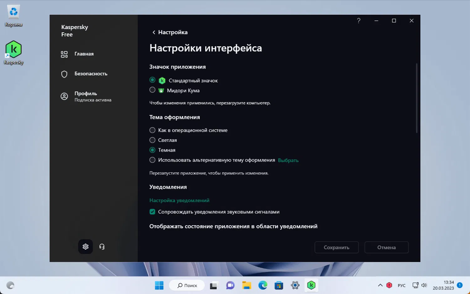Launch Microsoft Edge from the taskbar
This screenshot has width=470, height=294.
pos(263,285)
